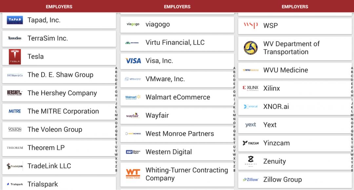The height and width of the screenshot is (190, 354).
Task: Jump to letter W in middle index
Action: pos(234,155)
